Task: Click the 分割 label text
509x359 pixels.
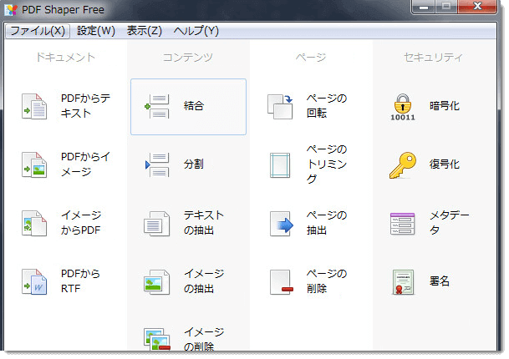Action: 194,164
